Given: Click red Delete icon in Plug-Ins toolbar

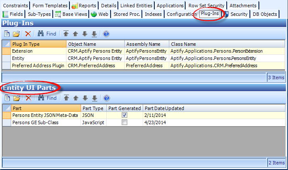Looking at the screenshot, I should pyautogui.click(x=28, y=34).
